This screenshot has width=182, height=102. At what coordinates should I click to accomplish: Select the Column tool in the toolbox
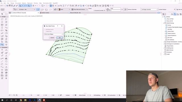2,28
